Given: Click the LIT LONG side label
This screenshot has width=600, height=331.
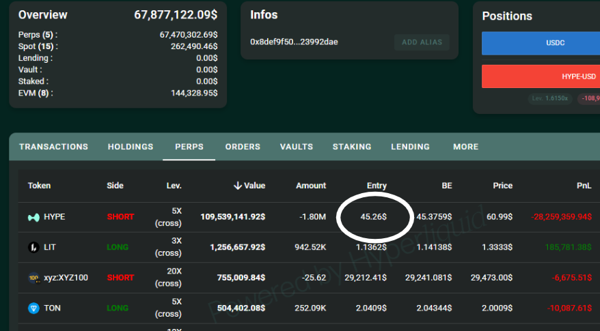Looking at the screenshot, I should coord(118,247).
